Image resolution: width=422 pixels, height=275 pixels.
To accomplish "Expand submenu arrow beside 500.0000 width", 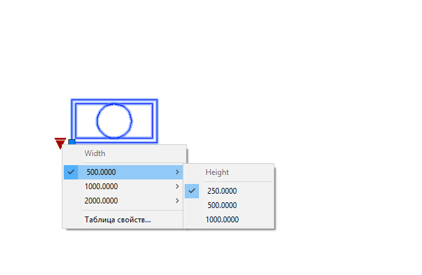I will [x=177, y=172].
